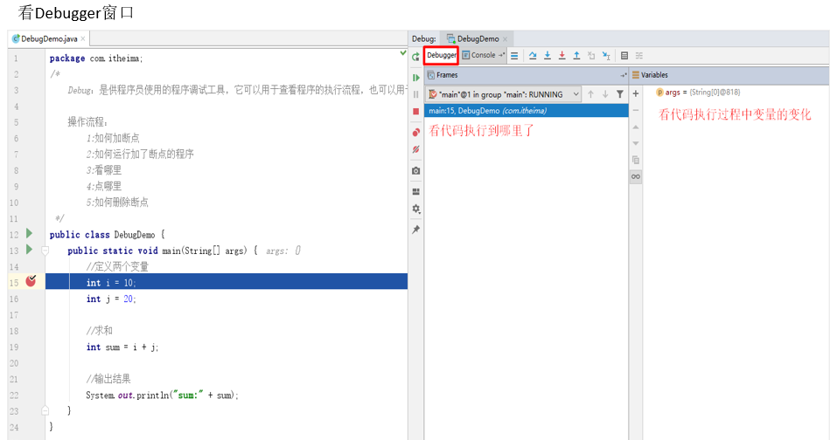The image size is (830, 440).
Task: Close the DebugDemo.java editor tab
Action: (83, 38)
